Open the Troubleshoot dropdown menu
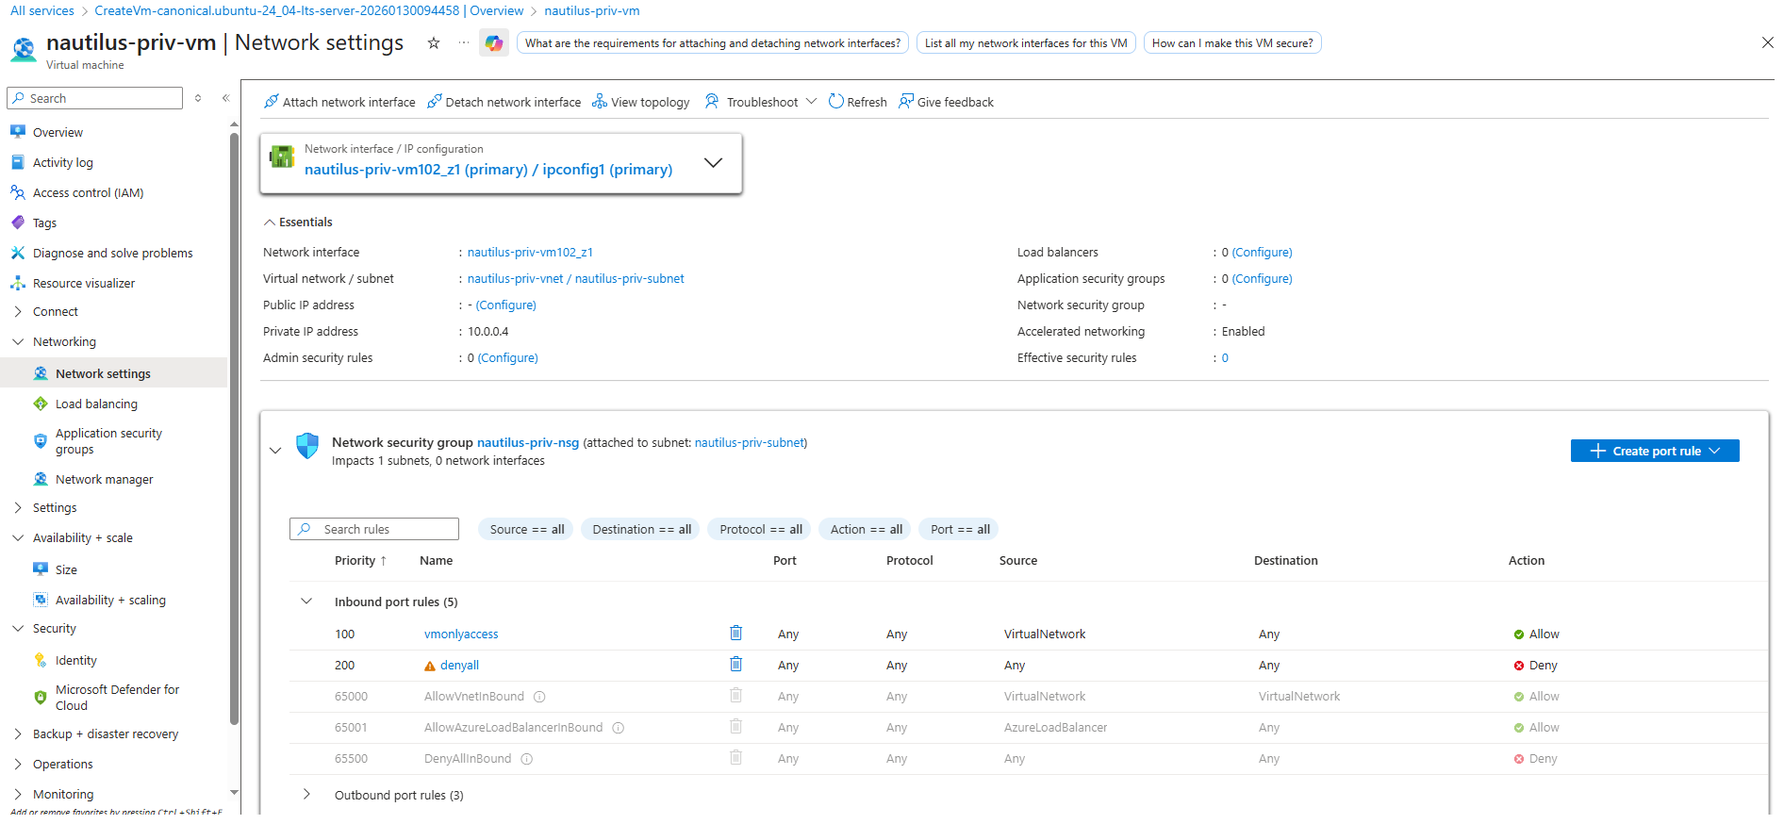The width and height of the screenshot is (1784, 824). pos(761,102)
